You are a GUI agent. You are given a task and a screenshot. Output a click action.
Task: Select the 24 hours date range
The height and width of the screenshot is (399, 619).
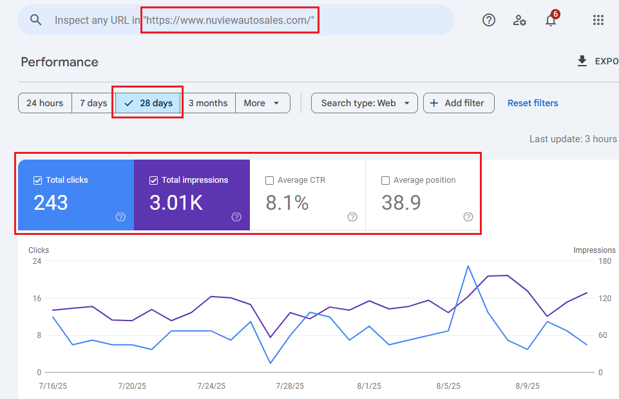click(x=44, y=103)
